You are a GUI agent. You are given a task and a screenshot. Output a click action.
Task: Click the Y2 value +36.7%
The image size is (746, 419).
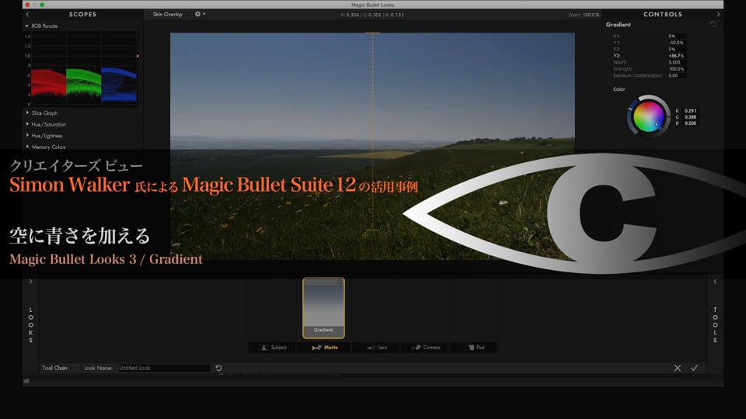pyautogui.click(x=676, y=56)
